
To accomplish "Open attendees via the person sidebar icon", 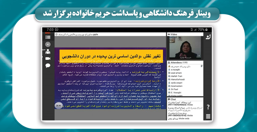I will pos(48,51).
